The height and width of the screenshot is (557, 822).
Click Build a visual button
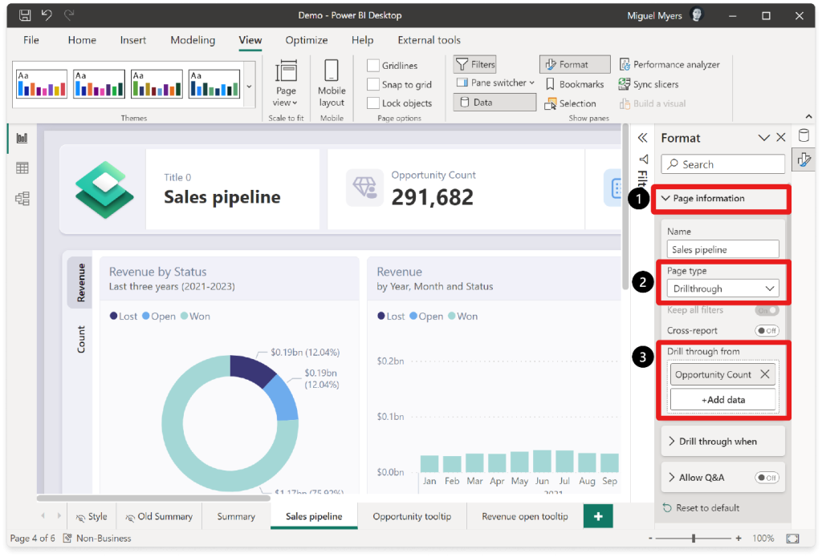click(x=652, y=103)
